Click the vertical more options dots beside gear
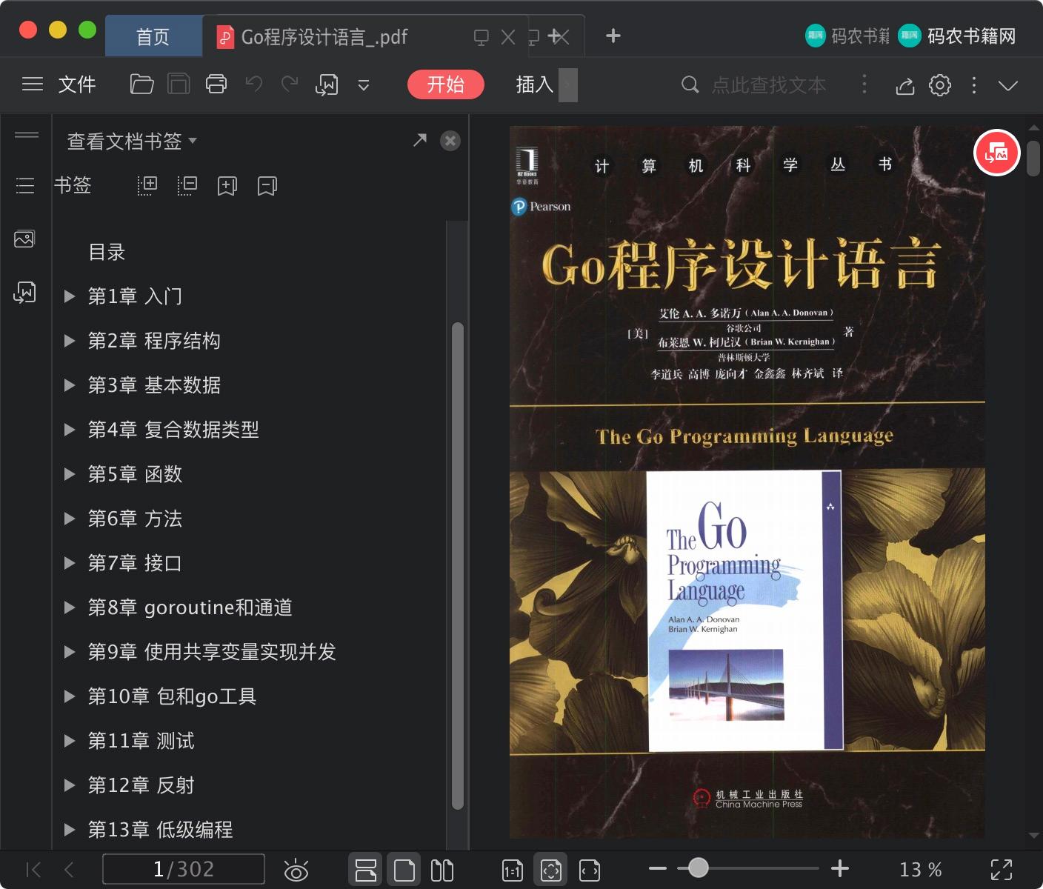Image resolution: width=1043 pixels, height=889 pixels. pos(974,85)
